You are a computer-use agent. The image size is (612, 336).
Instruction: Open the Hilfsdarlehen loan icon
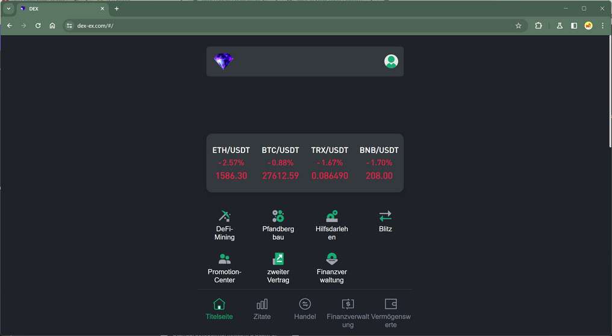coord(332,216)
